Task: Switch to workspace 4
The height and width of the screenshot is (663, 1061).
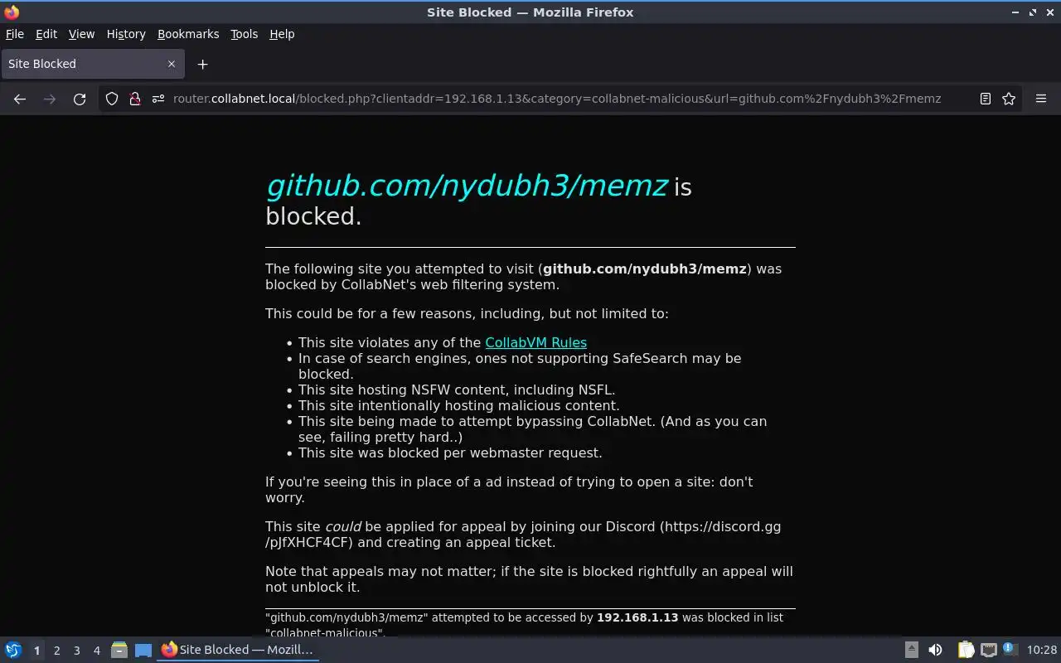Action: 97,651
